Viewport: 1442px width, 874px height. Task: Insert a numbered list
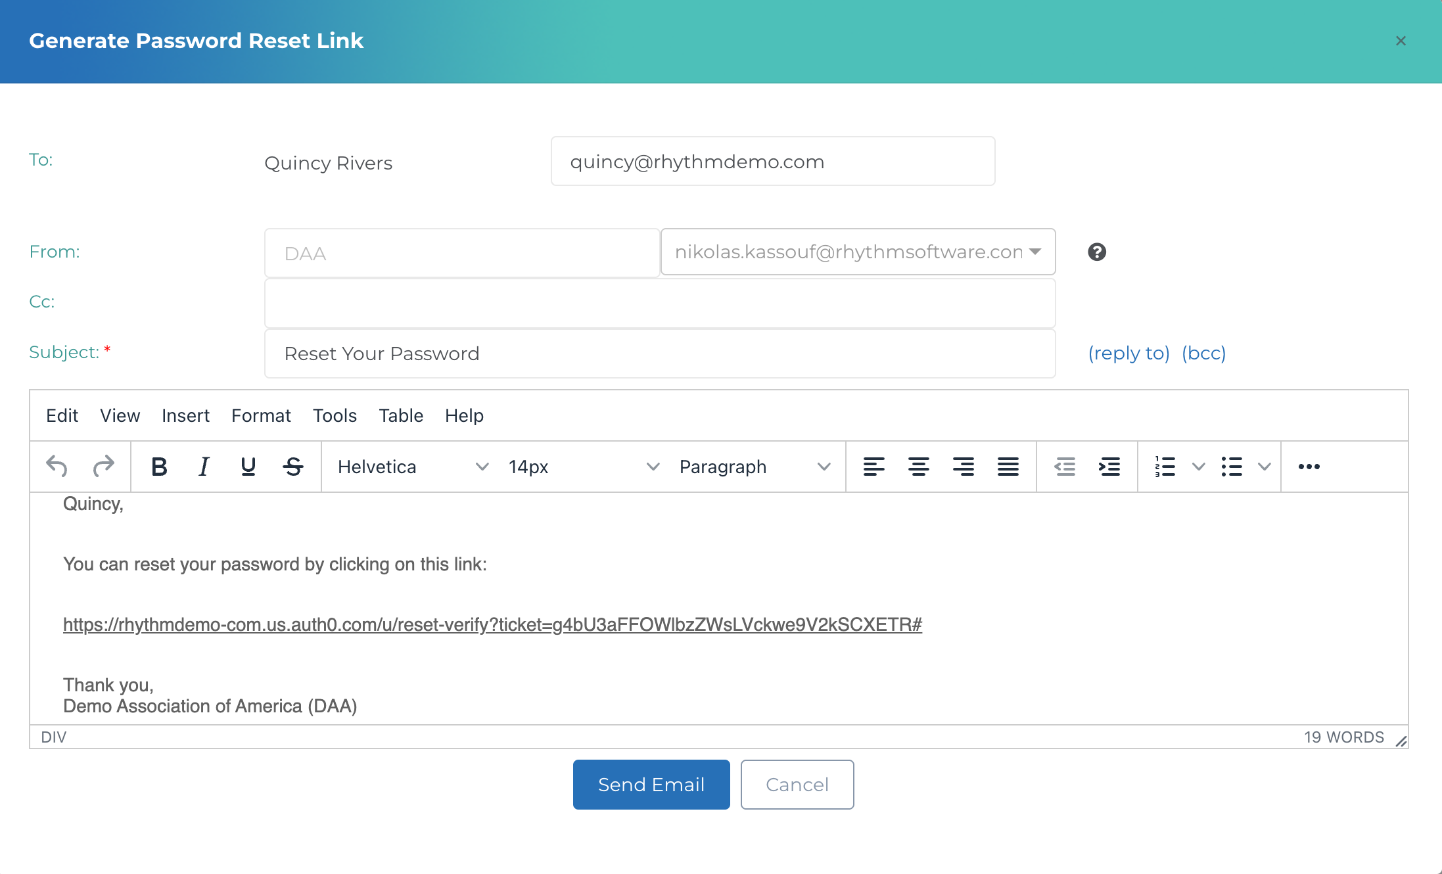tap(1165, 467)
